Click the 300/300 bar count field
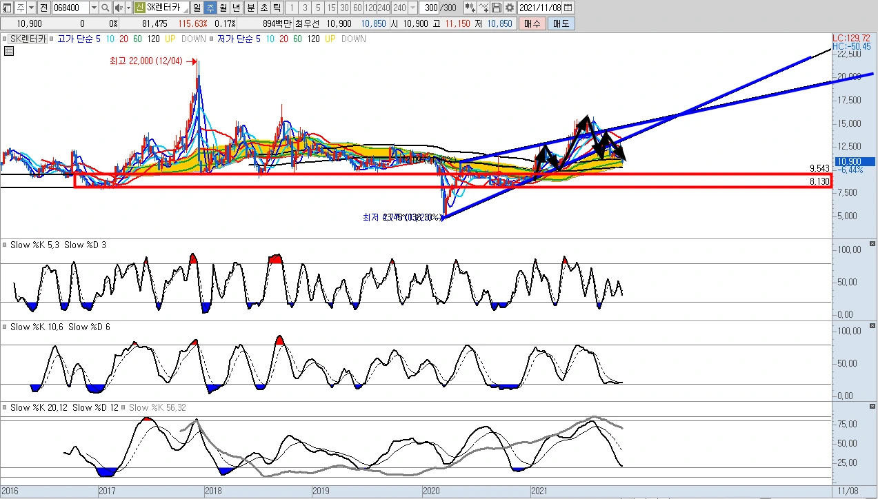 tap(439, 8)
